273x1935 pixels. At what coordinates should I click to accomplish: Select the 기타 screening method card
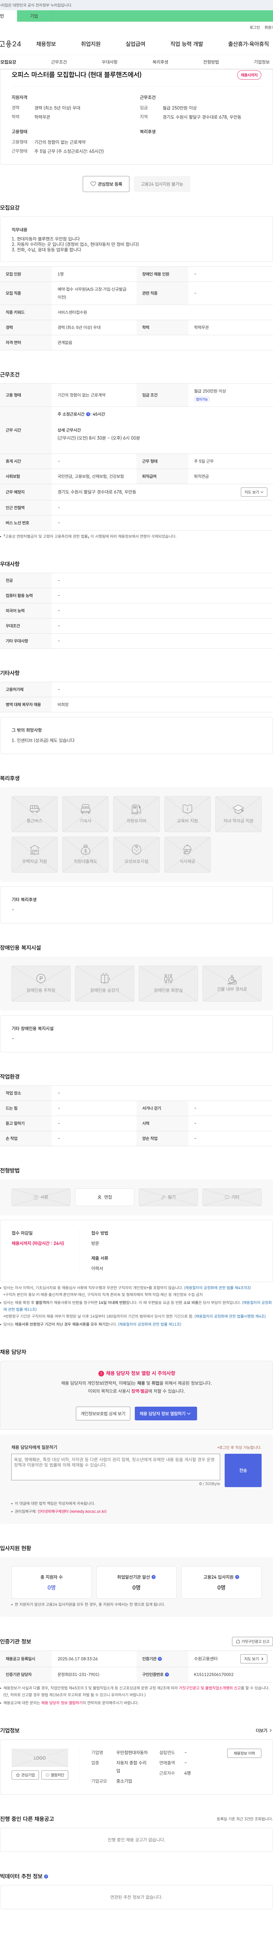(x=232, y=1197)
